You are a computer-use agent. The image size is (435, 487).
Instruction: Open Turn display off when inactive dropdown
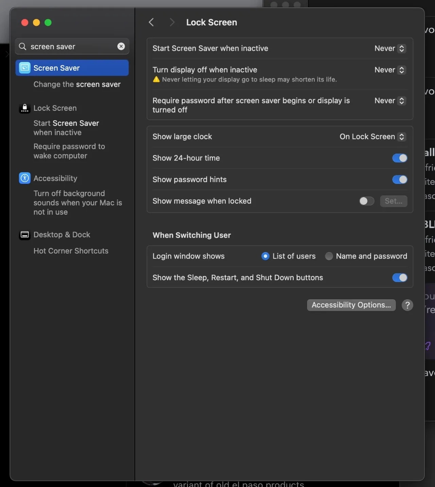[x=390, y=70]
